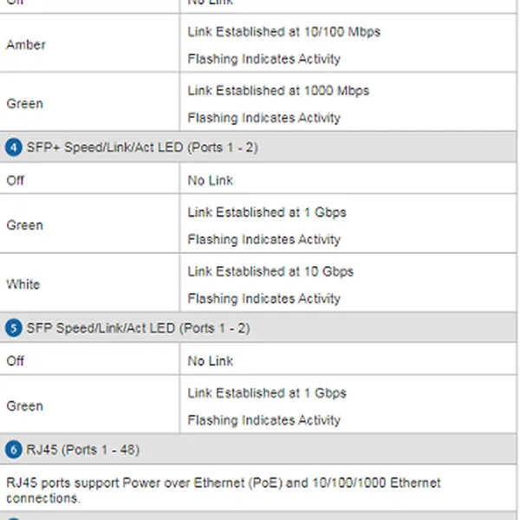Click the Link Established at 10 Gbps text
The height and width of the screenshot is (520, 520).
(270, 271)
